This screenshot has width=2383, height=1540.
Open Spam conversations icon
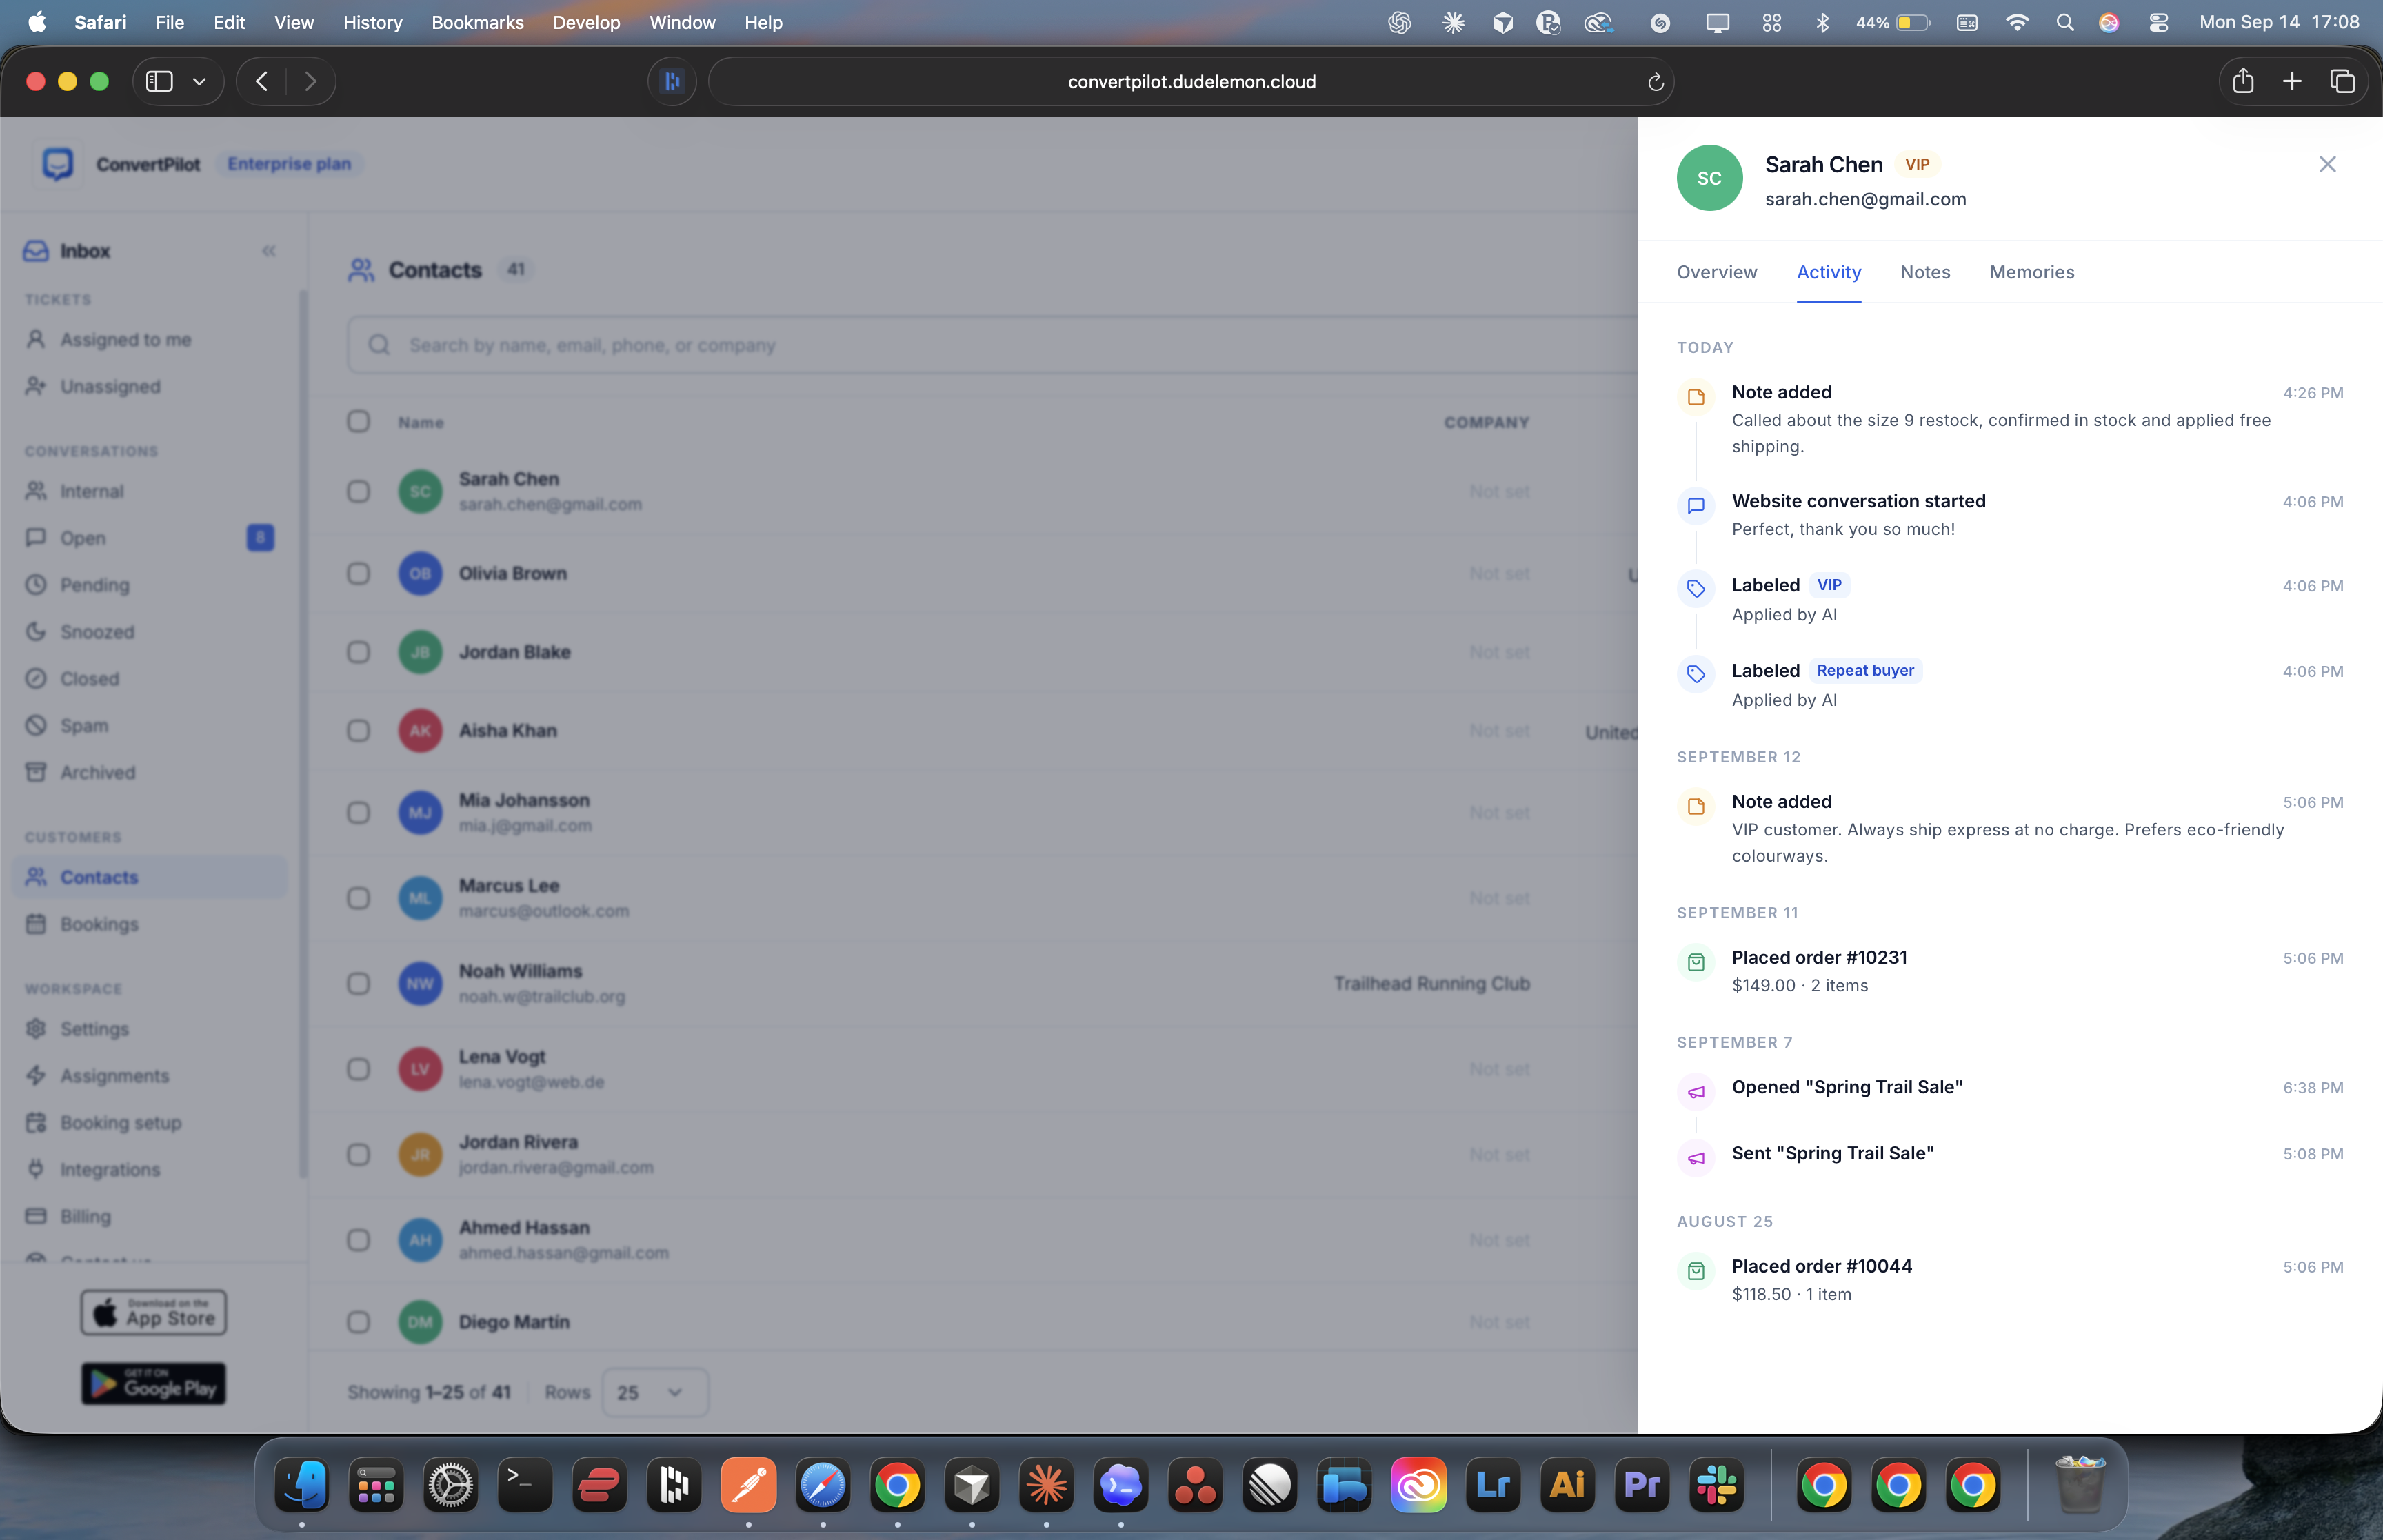36,725
